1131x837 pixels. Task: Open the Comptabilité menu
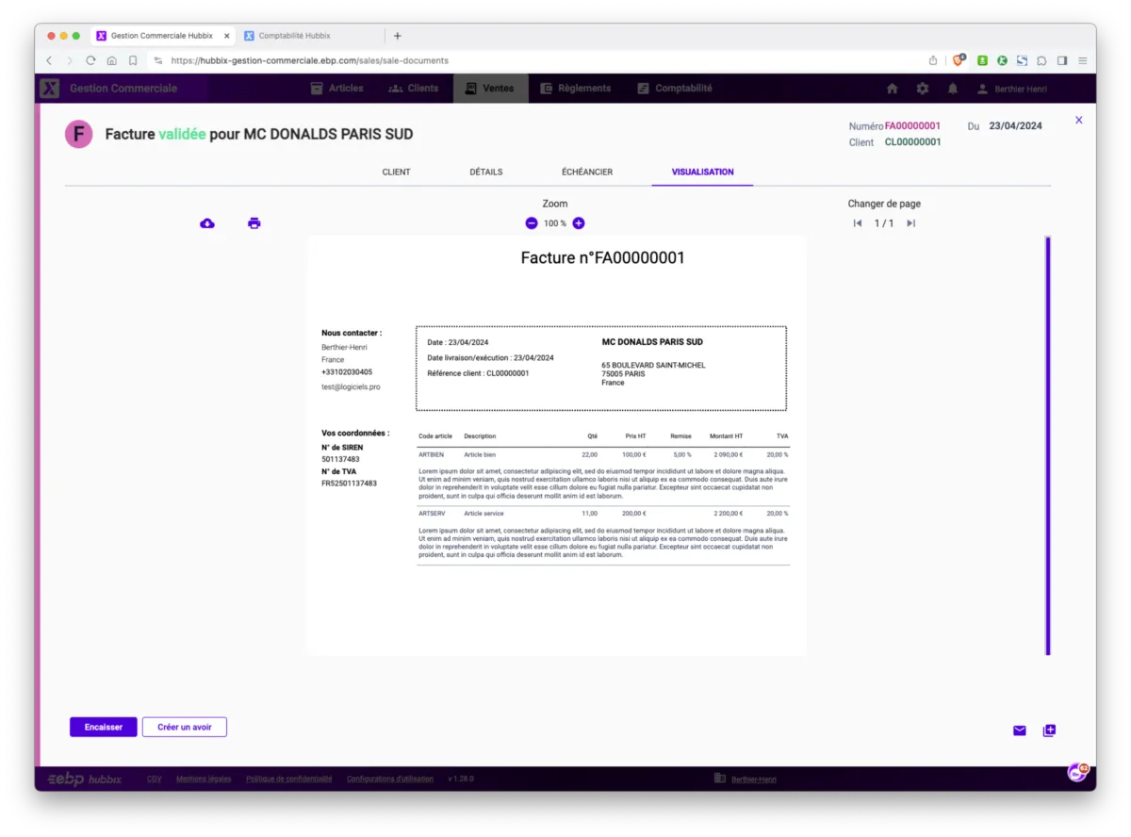tap(674, 89)
